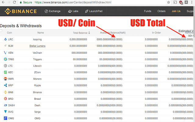Viewport: 195px width, 122px height.
Task: Select the 'ZCoin' name cell
Action: pyautogui.click(x=37, y=72)
